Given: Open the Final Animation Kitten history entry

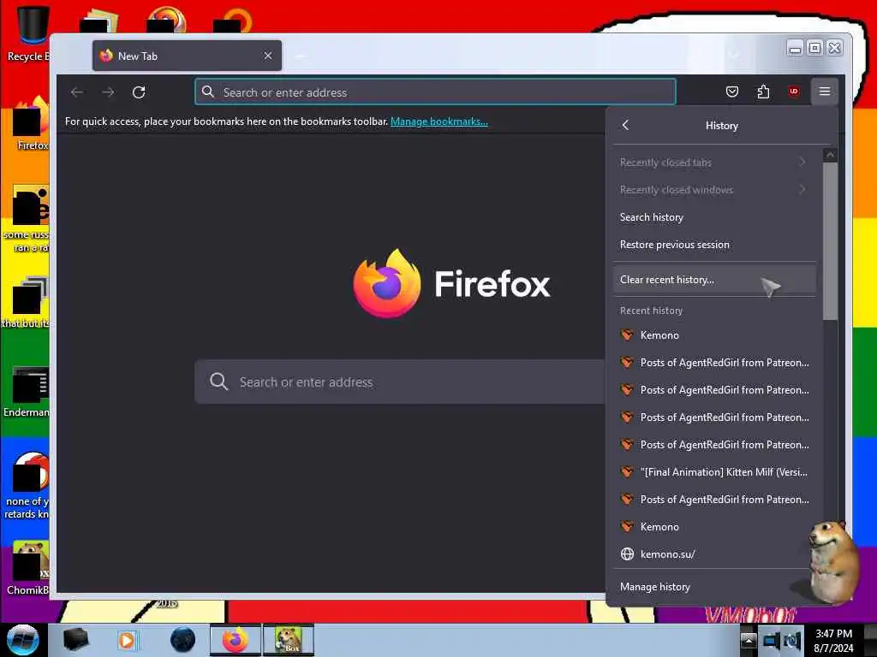Looking at the screenshot, I should point(713,472).
